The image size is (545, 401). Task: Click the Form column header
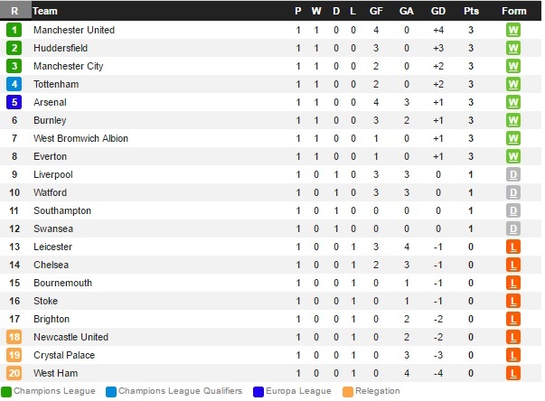pyautogui.click(x=513, y=11)
